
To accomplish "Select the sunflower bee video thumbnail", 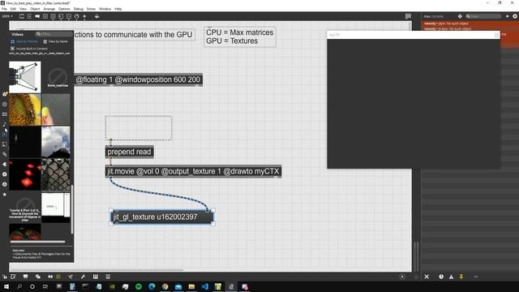I will (25, 109).
